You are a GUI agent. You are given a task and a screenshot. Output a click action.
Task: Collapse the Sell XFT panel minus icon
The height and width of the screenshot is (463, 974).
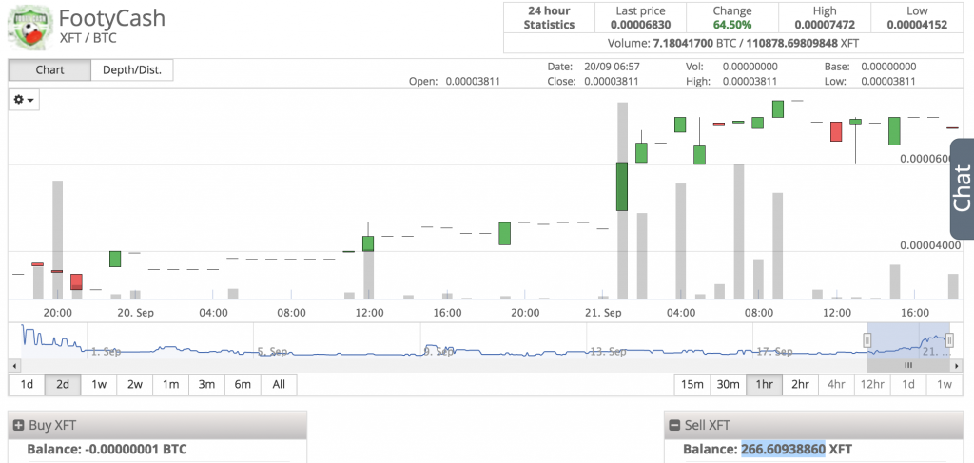pos(675,425)
